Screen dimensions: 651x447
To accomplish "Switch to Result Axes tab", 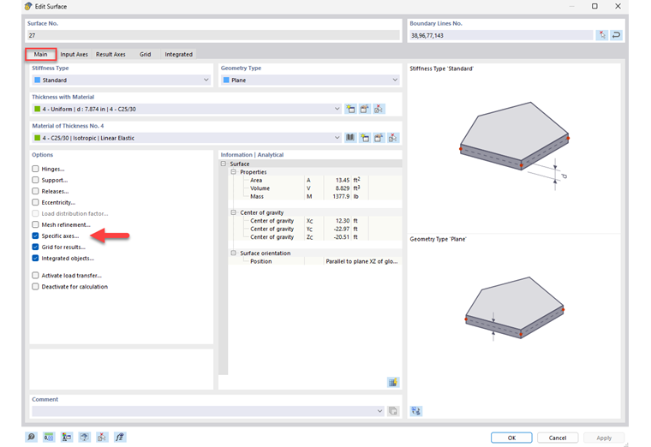I will click(110, 54).
